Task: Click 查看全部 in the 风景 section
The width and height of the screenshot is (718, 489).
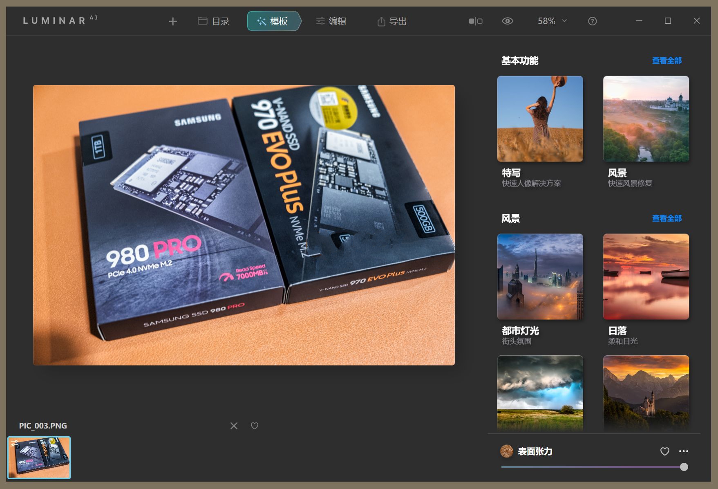Action: click(x=667, y=218)
